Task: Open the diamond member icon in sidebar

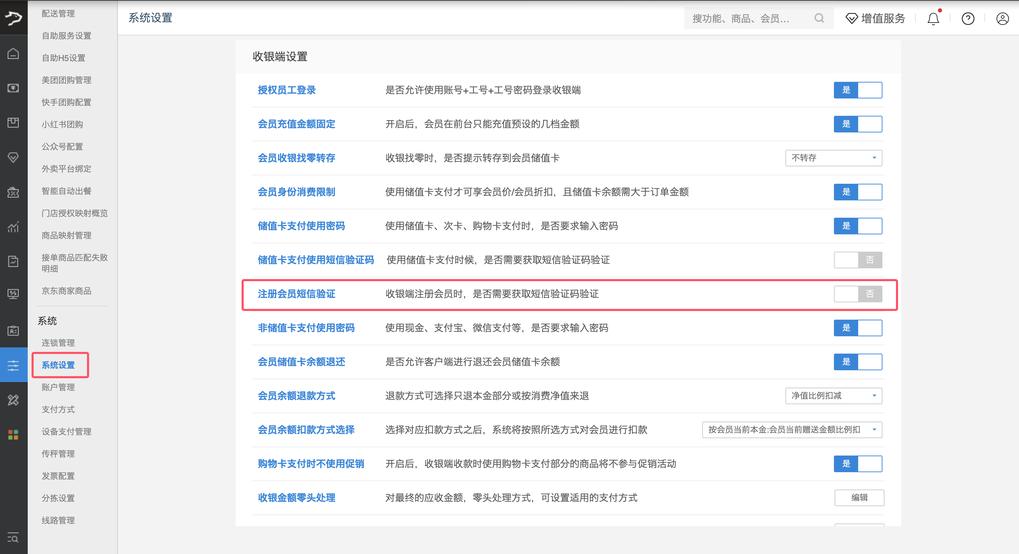Action: 14,157
